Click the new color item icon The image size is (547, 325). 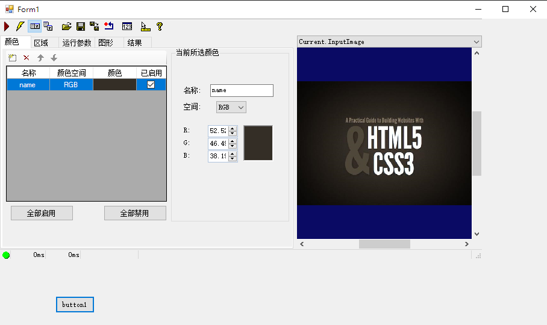(12, 58)
